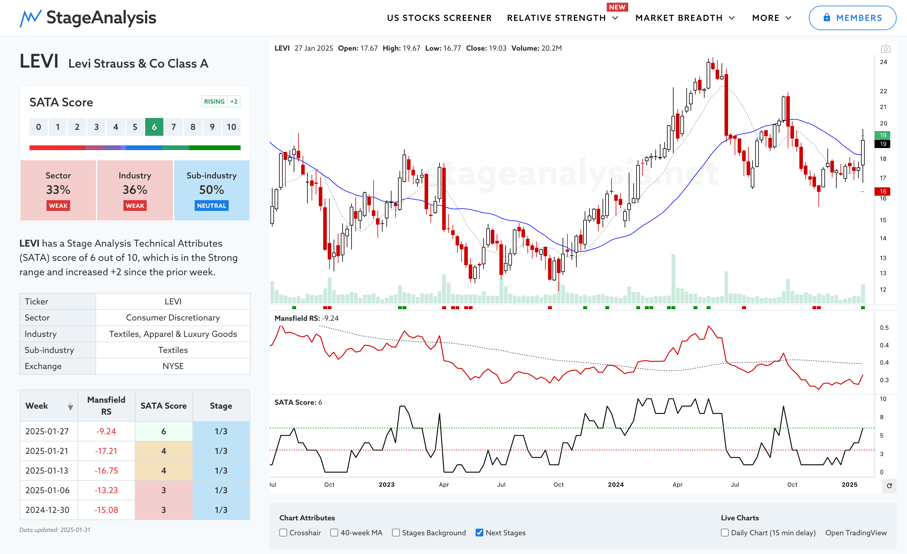Click the Stage column header
Image resolution: width=907 pixels, height=554 pixels.
(x=221, y=406)
